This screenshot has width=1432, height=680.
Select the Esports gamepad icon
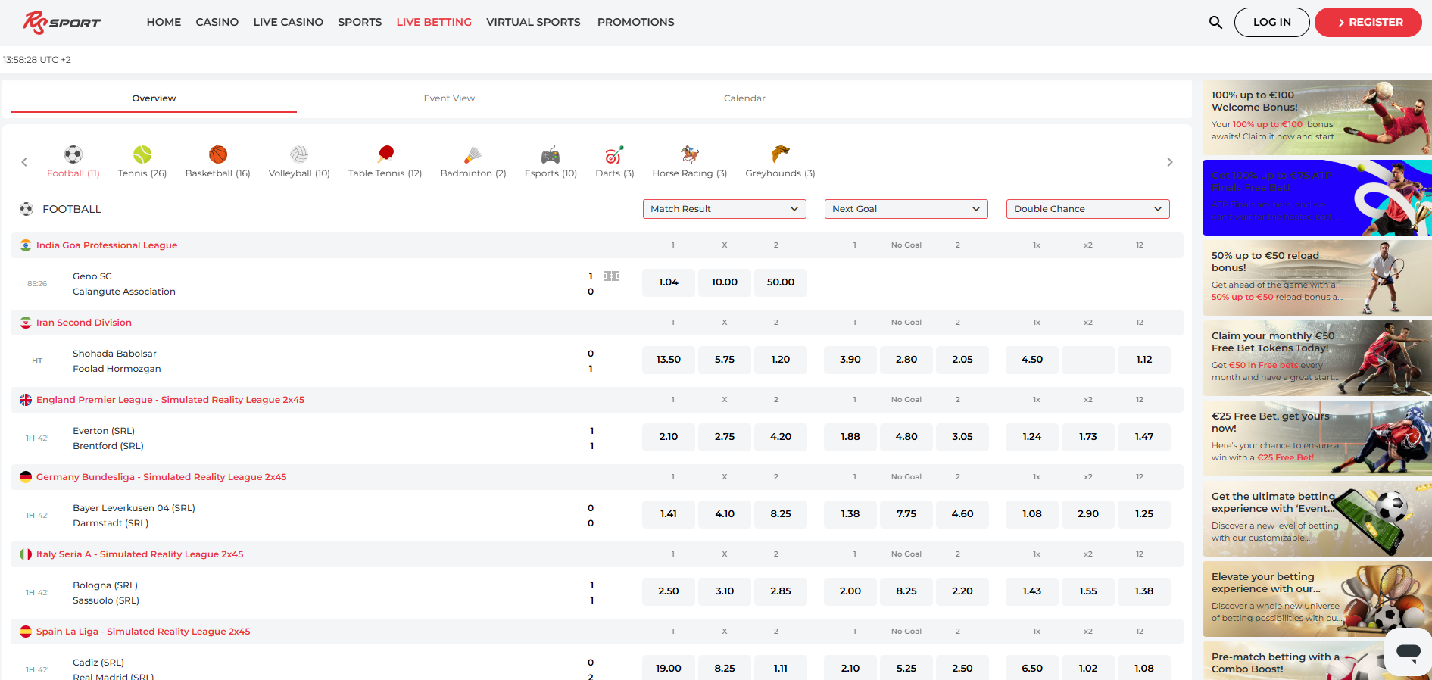tap(551, 155)
